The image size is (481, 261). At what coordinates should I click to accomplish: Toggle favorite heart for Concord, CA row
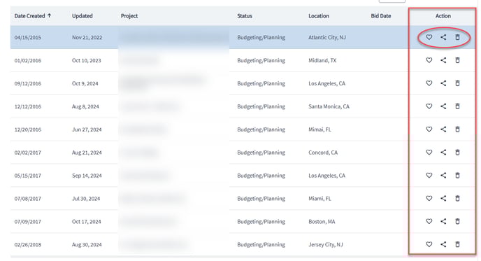(429, 153)
